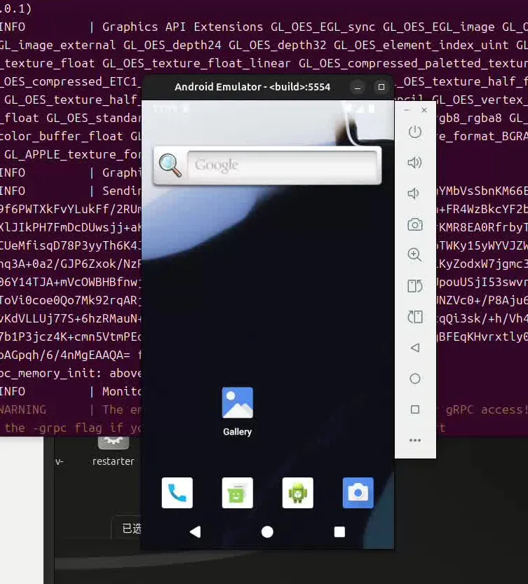Screen dimensions: 528x584
Task: Click the Gallery label text under the icon
Action: 238,432
